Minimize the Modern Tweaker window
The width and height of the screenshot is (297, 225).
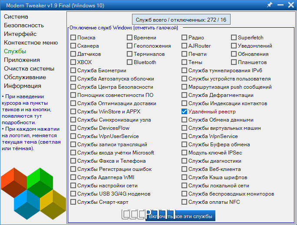coord(280,5)
